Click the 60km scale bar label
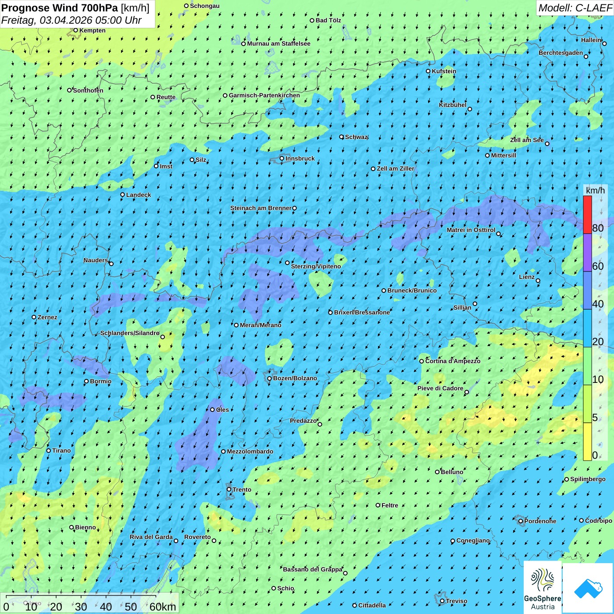 pos(163,607)
